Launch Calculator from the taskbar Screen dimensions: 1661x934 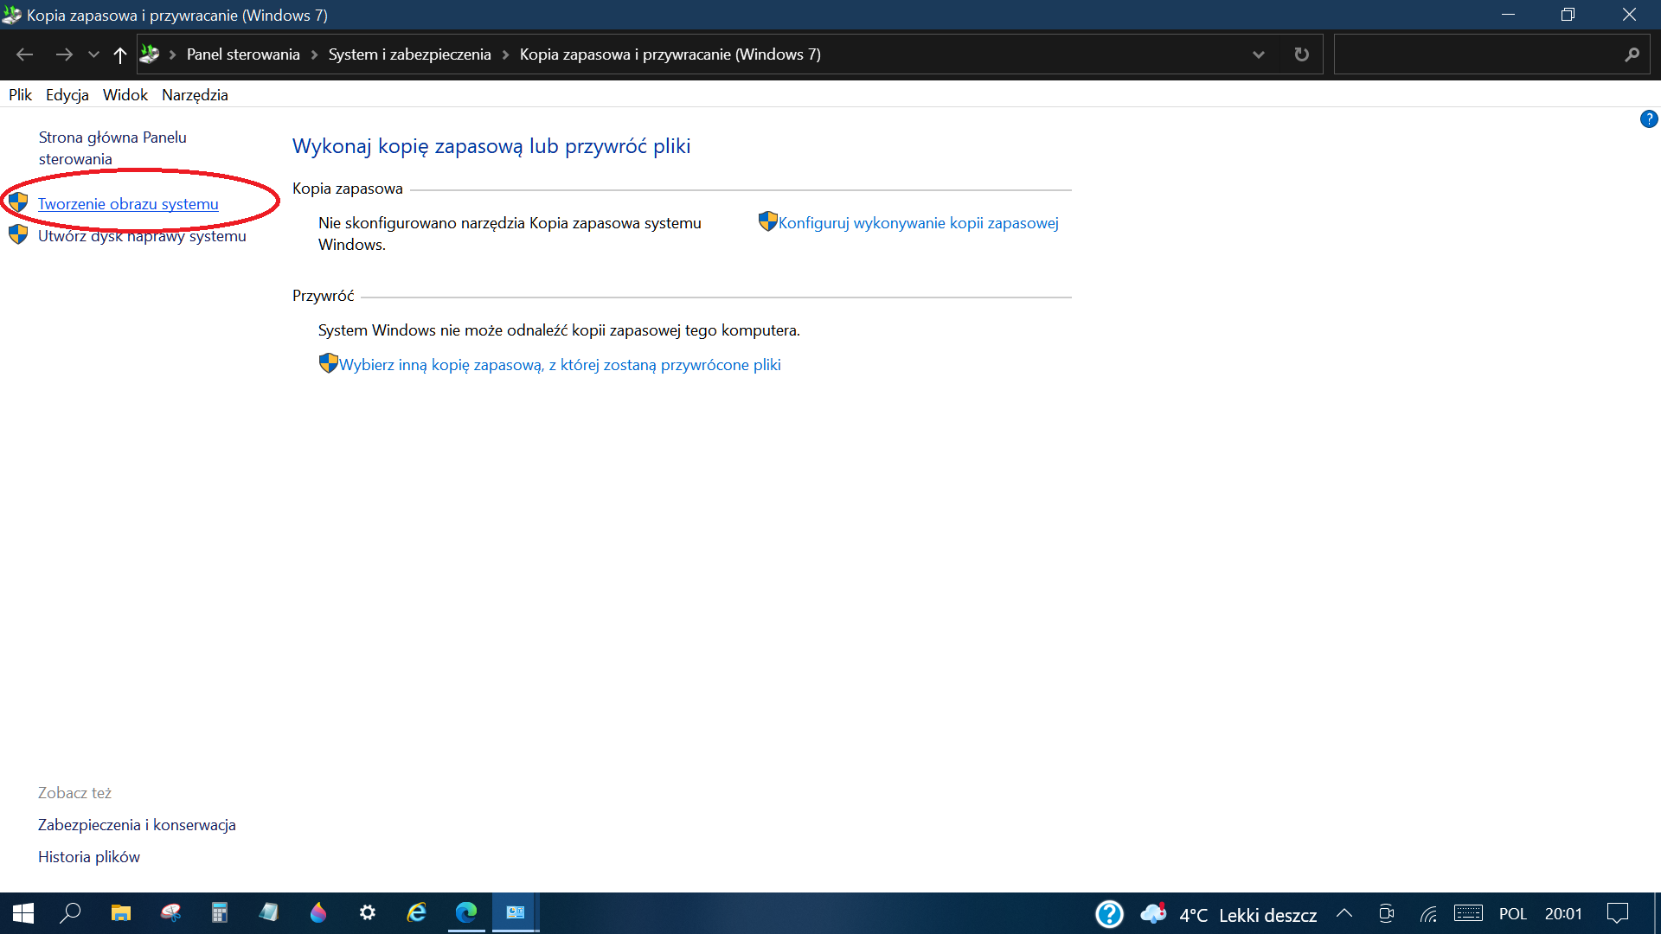(x=220, y=912)
